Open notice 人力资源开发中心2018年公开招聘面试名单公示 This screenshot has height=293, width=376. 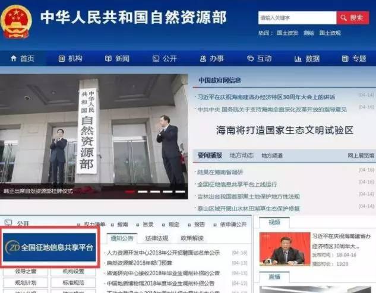coord(163,253)
